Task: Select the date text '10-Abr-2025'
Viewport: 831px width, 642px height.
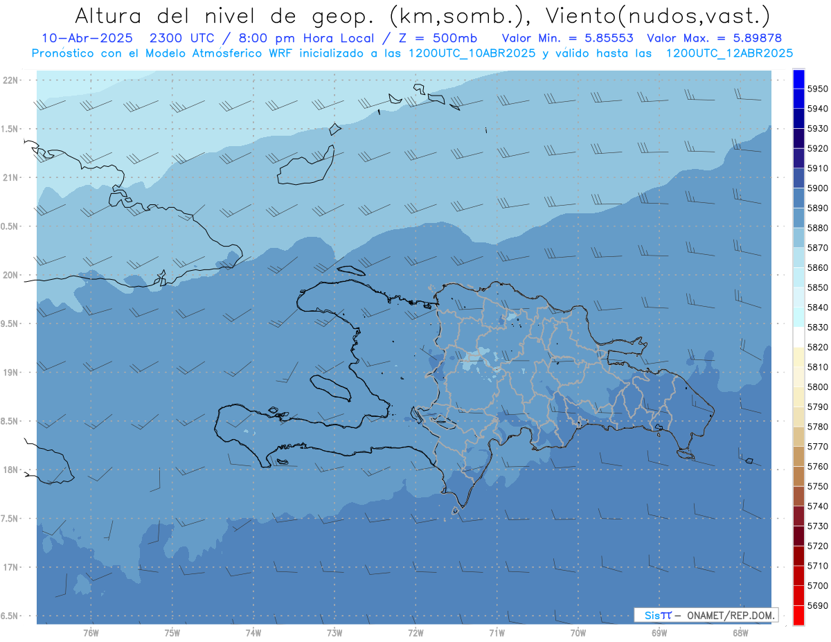Action: 89,38
